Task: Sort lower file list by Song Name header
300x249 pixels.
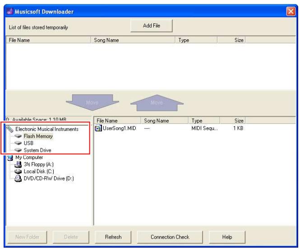Action: [x=165, y=121]
